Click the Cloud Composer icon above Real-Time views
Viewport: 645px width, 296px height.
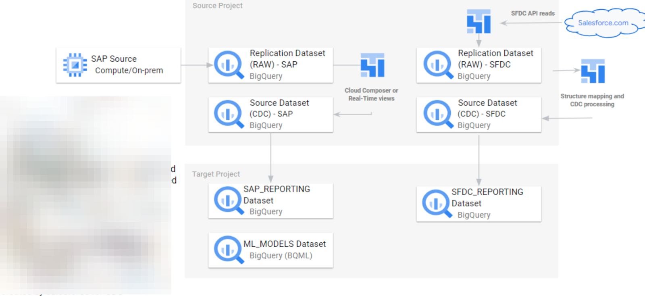pyautogui.click(x=372, y=65)
